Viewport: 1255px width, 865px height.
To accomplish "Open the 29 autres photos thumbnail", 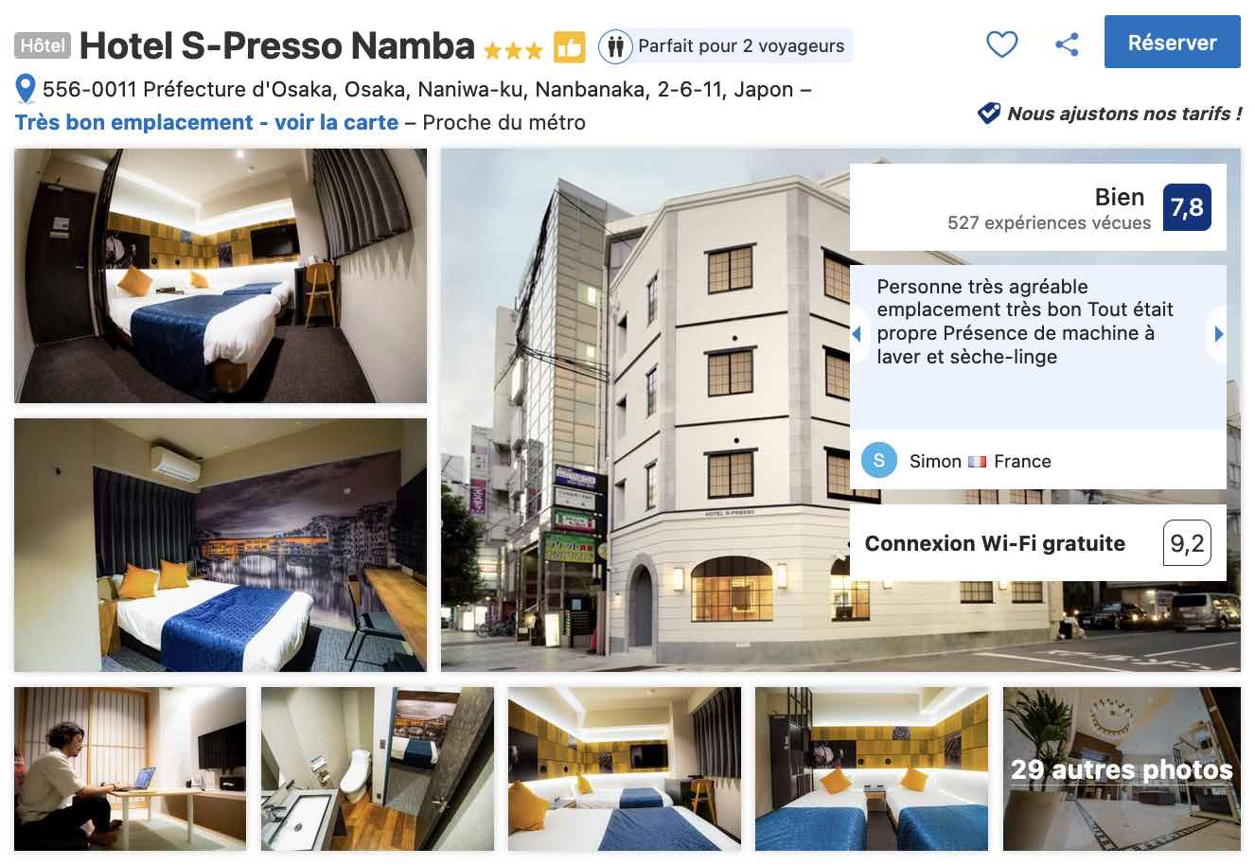I will coord(1122,768).
